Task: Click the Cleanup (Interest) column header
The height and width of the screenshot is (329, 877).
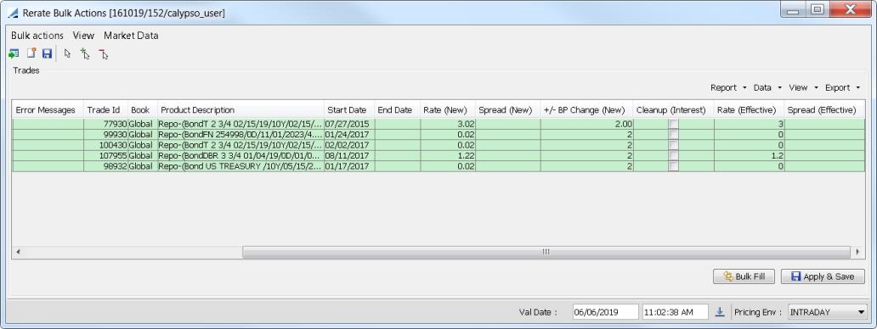Action: tap(673, 110)
